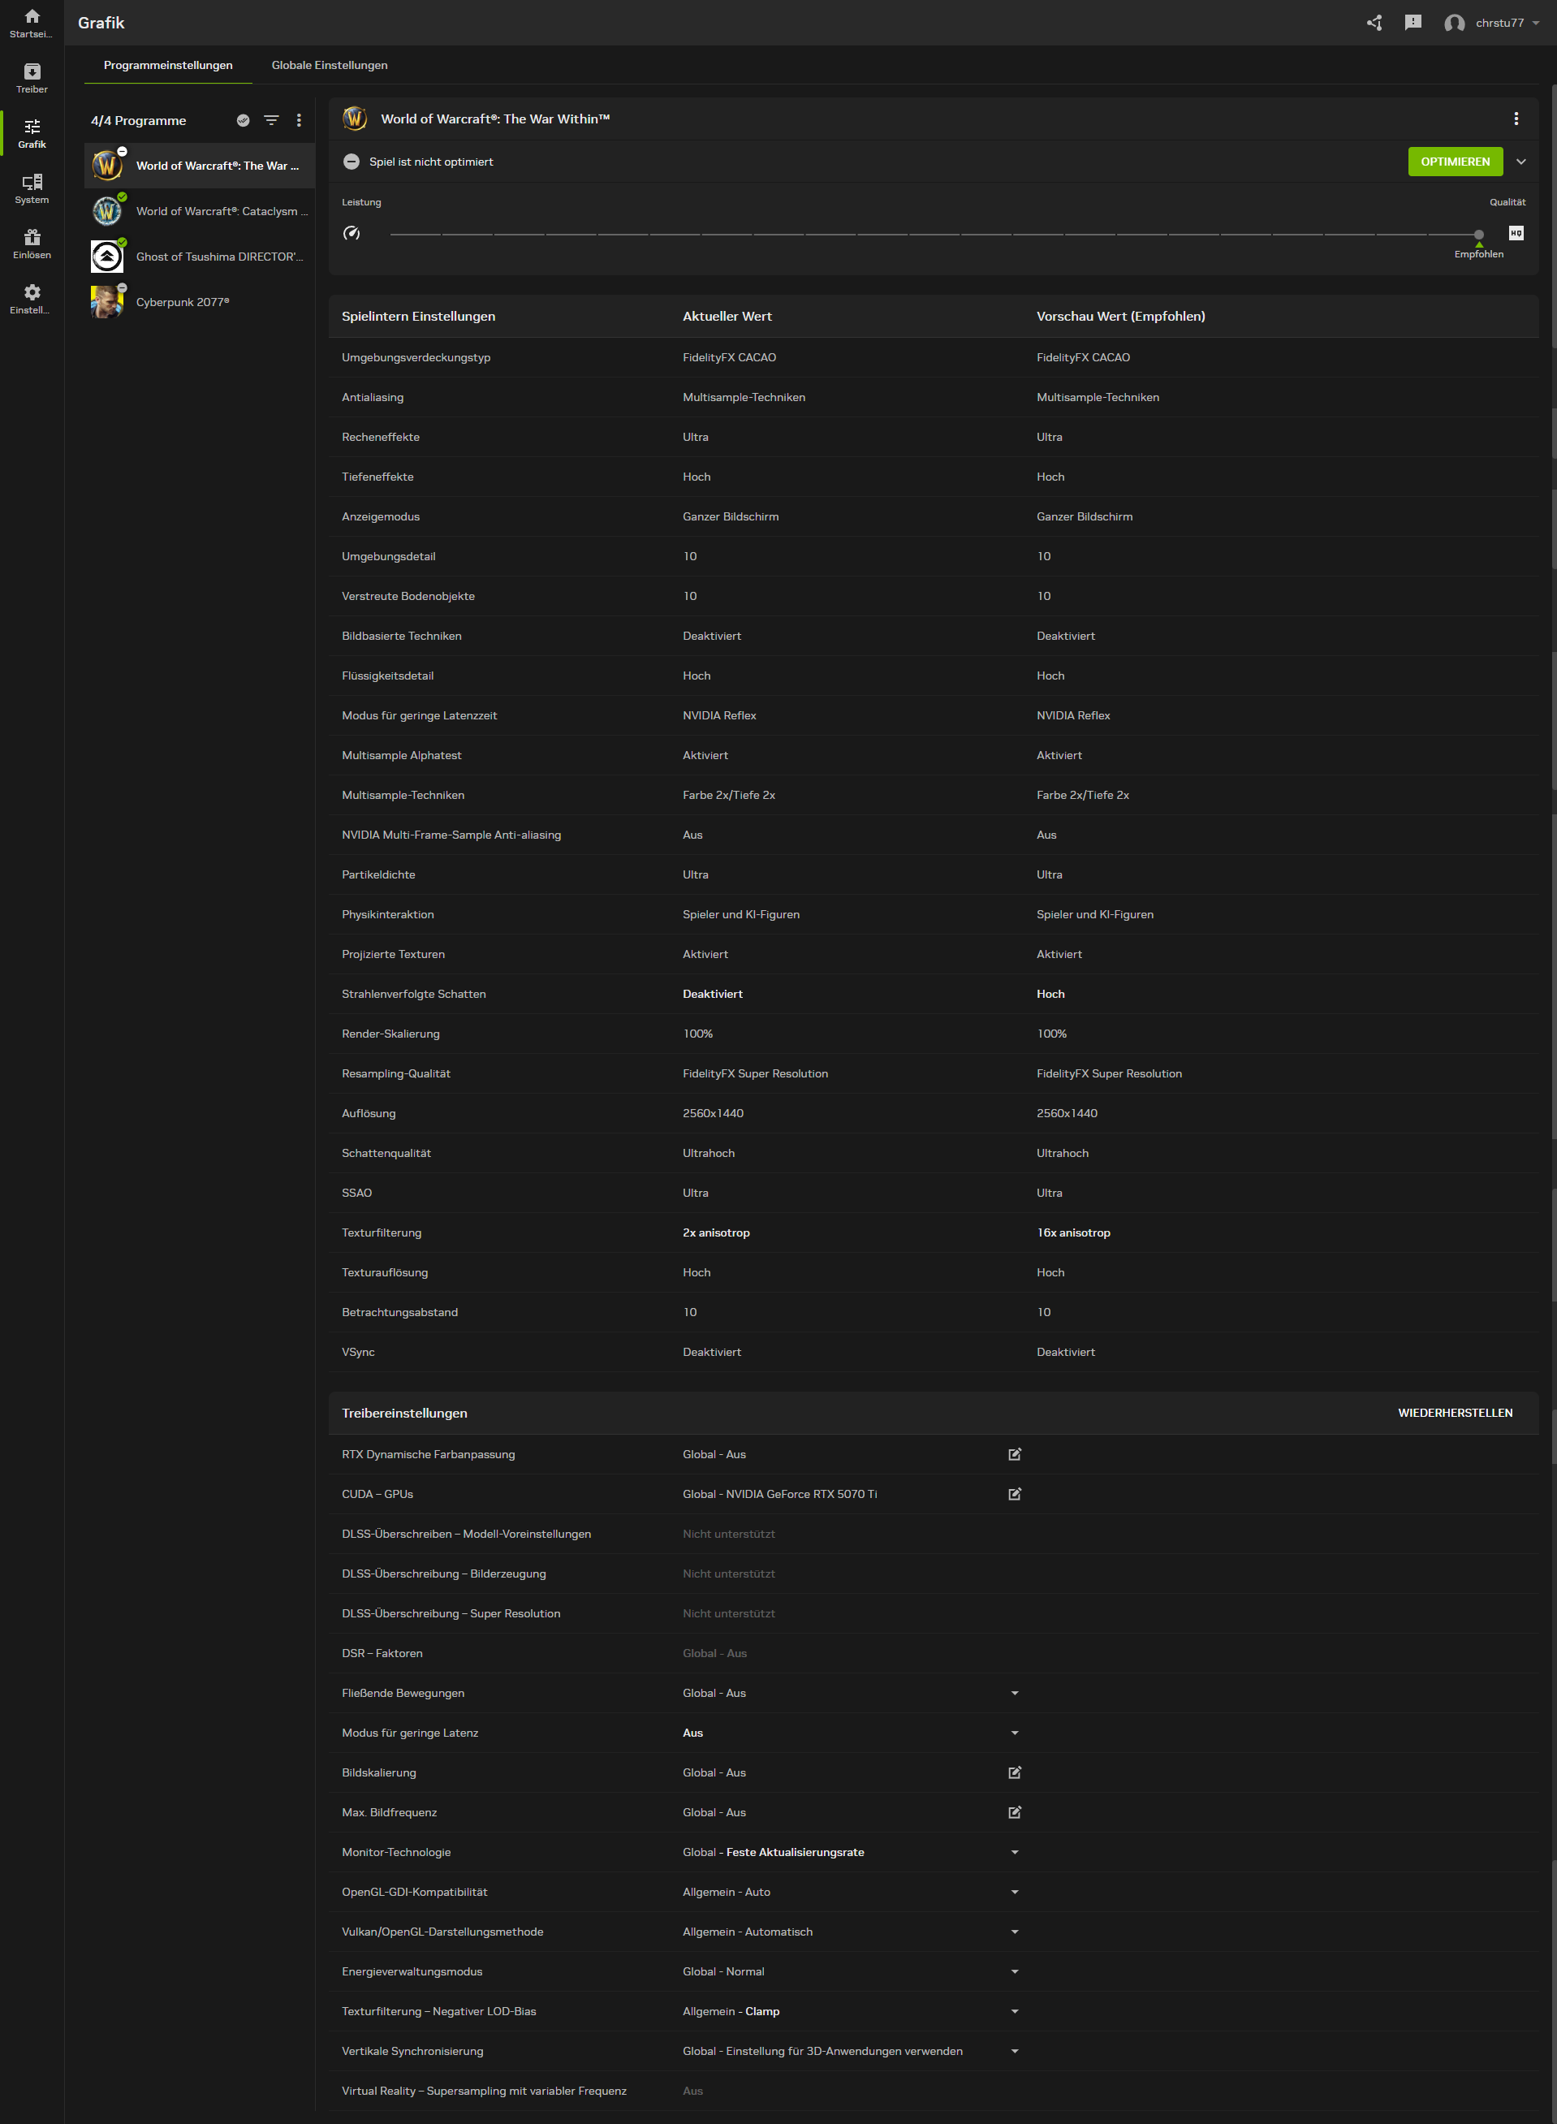
Task: Click the VSync row label
Action: (x=358, y=1352)
